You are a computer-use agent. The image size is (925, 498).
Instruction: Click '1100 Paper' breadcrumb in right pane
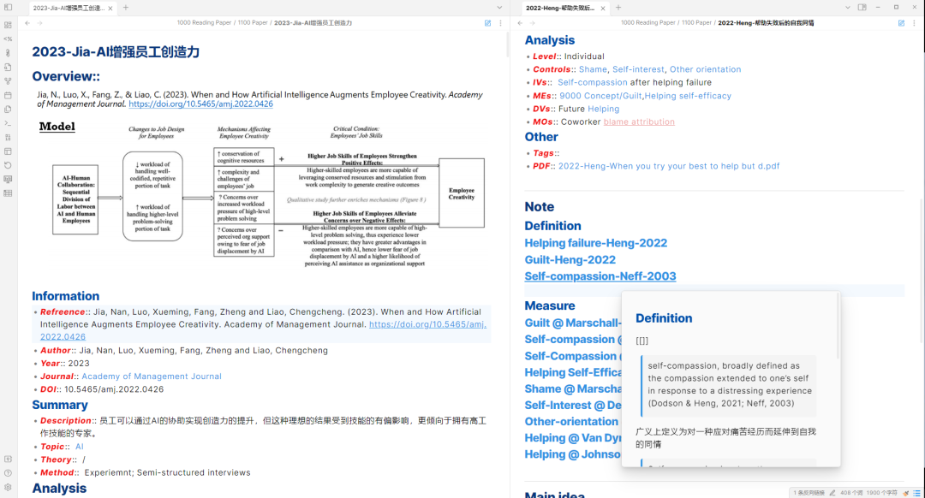(x=696, y=23)
